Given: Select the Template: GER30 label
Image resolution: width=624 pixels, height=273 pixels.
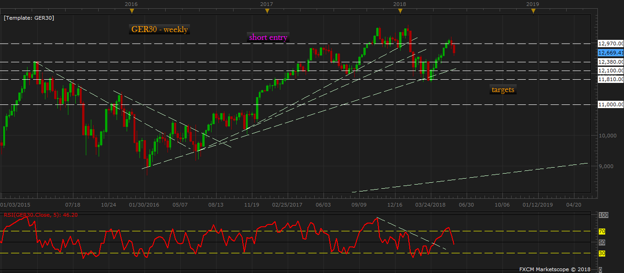Looking at the screenshot, I should click(x=28, y=19).
